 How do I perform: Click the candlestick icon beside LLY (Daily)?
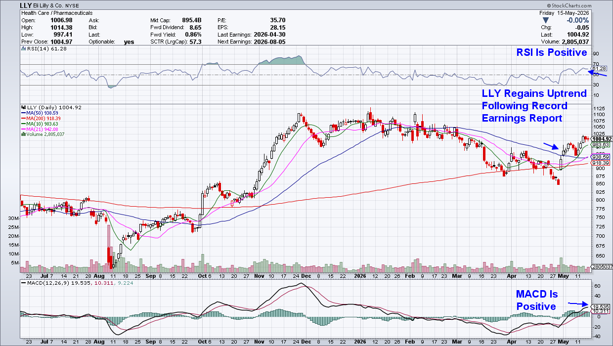coord(23,107)
